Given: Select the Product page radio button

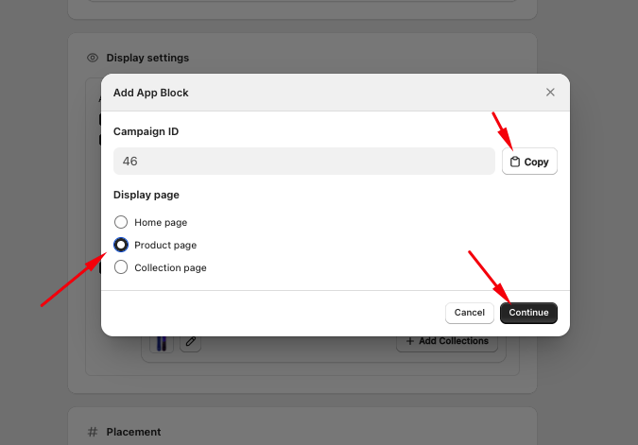Looking at the screenshot, I should [121, 245].
